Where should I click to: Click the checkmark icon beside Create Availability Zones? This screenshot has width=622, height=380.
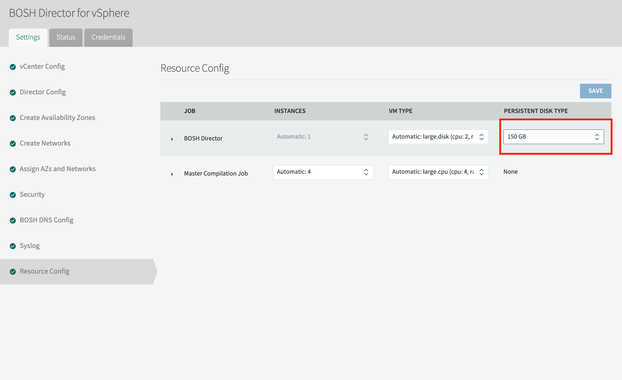click(13, 118)
